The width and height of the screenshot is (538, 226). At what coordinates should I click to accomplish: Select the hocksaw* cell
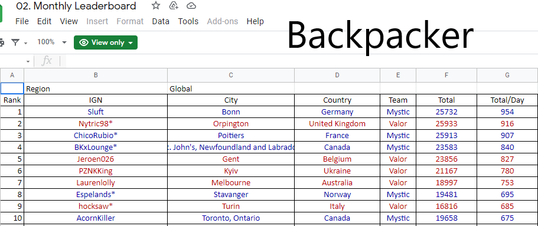coord(96,207)
